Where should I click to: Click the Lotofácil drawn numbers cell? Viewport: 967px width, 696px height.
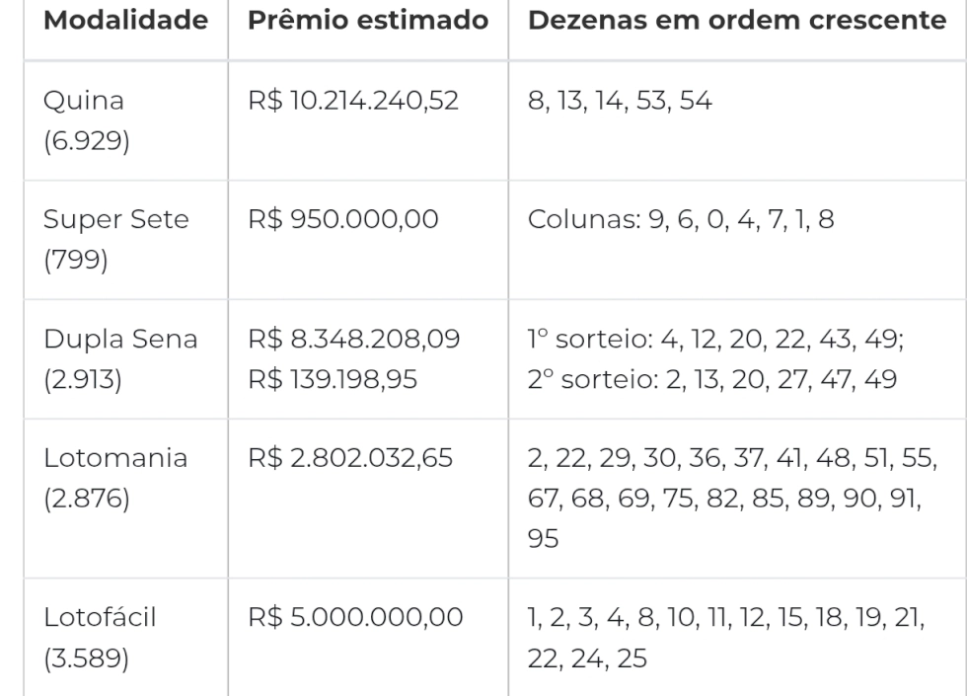click(x=738, y=638)
